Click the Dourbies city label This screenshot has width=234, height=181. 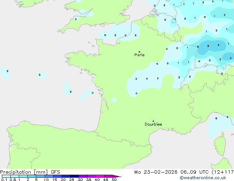pos(153,124)
